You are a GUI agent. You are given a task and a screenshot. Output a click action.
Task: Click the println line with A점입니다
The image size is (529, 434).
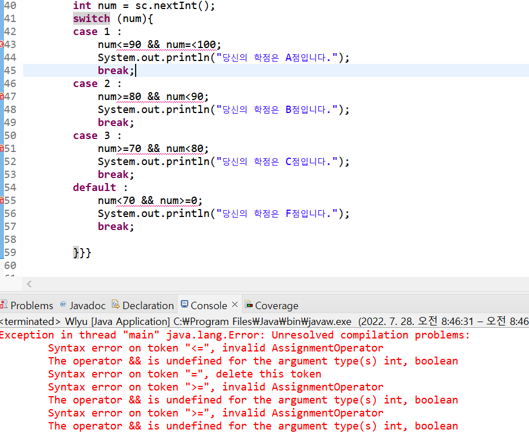point(223,58)
